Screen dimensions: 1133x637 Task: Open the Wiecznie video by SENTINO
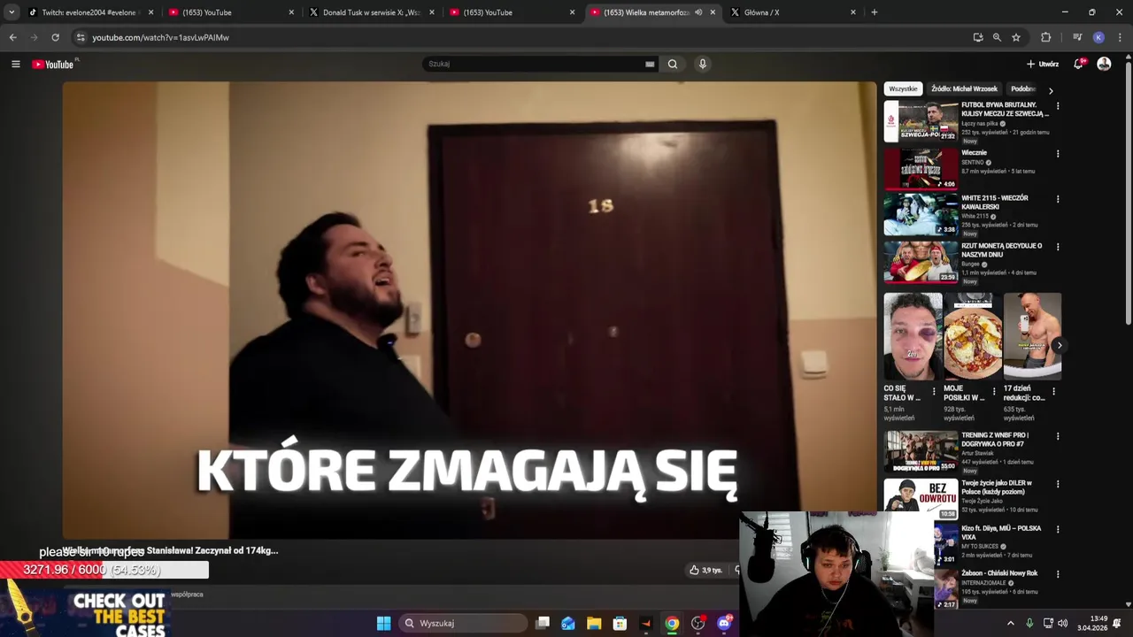tap(921, 169)
